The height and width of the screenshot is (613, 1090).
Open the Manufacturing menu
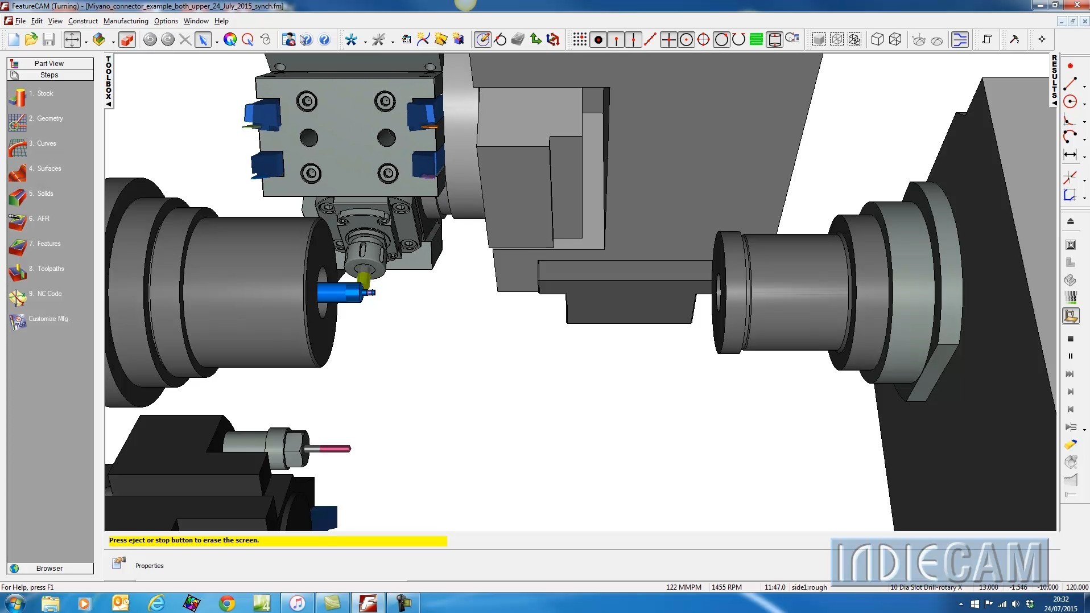point(126,21)
